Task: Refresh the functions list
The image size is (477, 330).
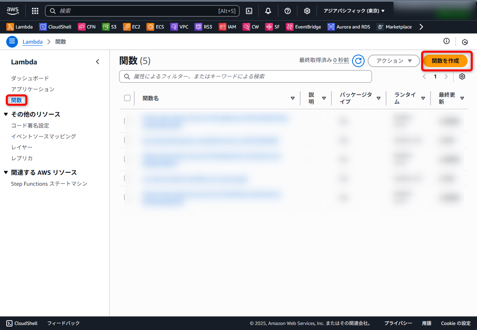Action: [358, 61]
